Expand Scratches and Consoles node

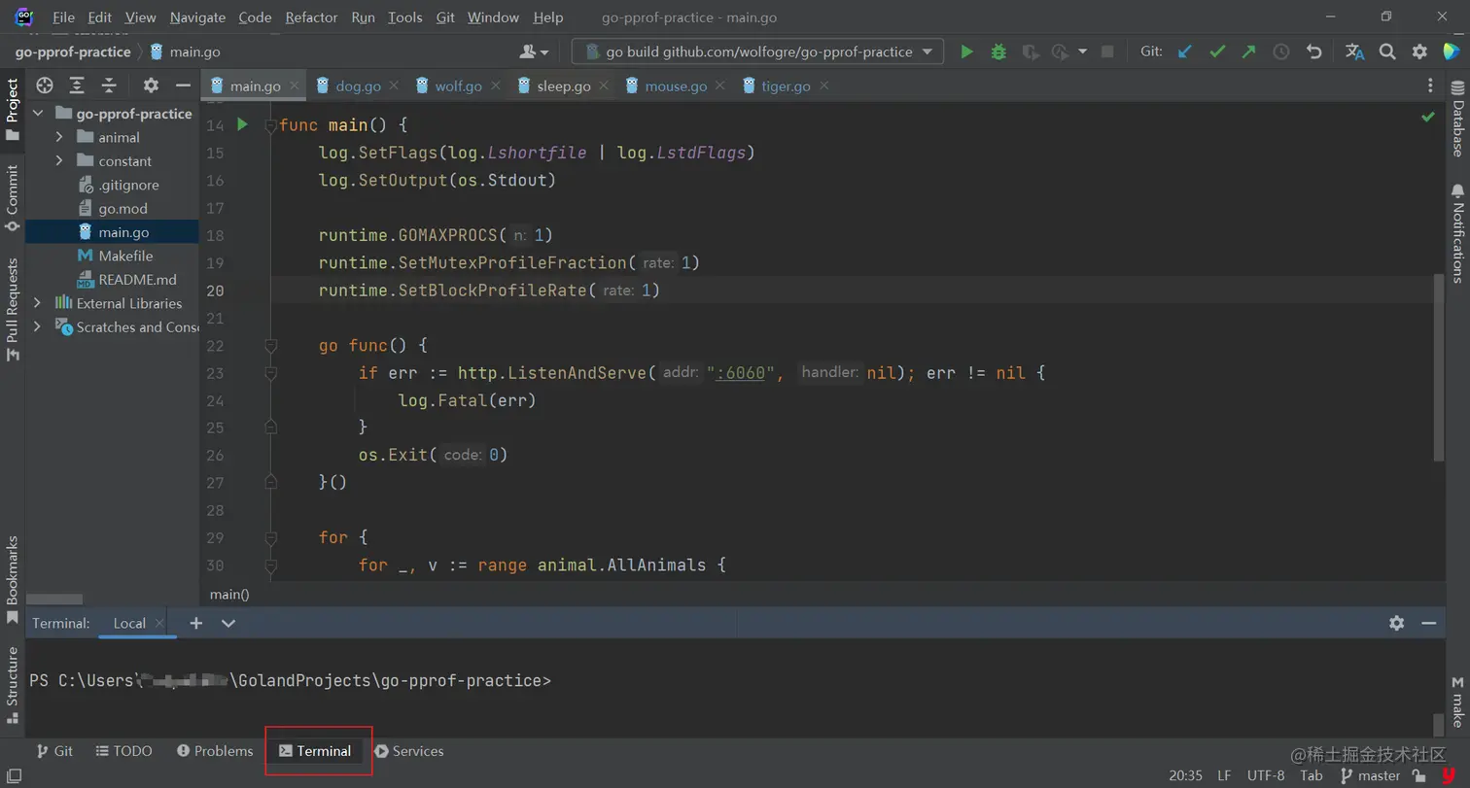click(38, 326)
